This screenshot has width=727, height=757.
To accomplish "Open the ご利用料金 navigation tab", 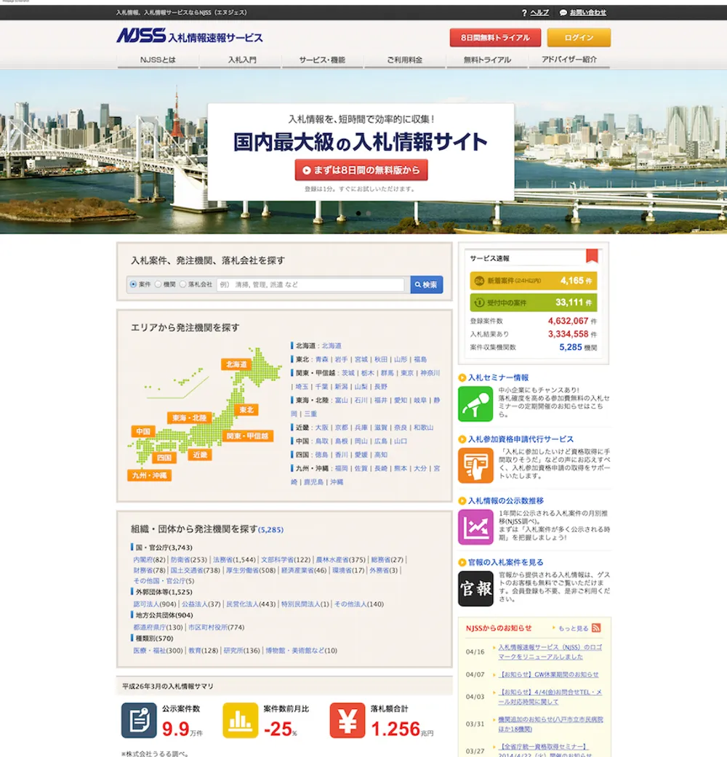I will [404, 60].
